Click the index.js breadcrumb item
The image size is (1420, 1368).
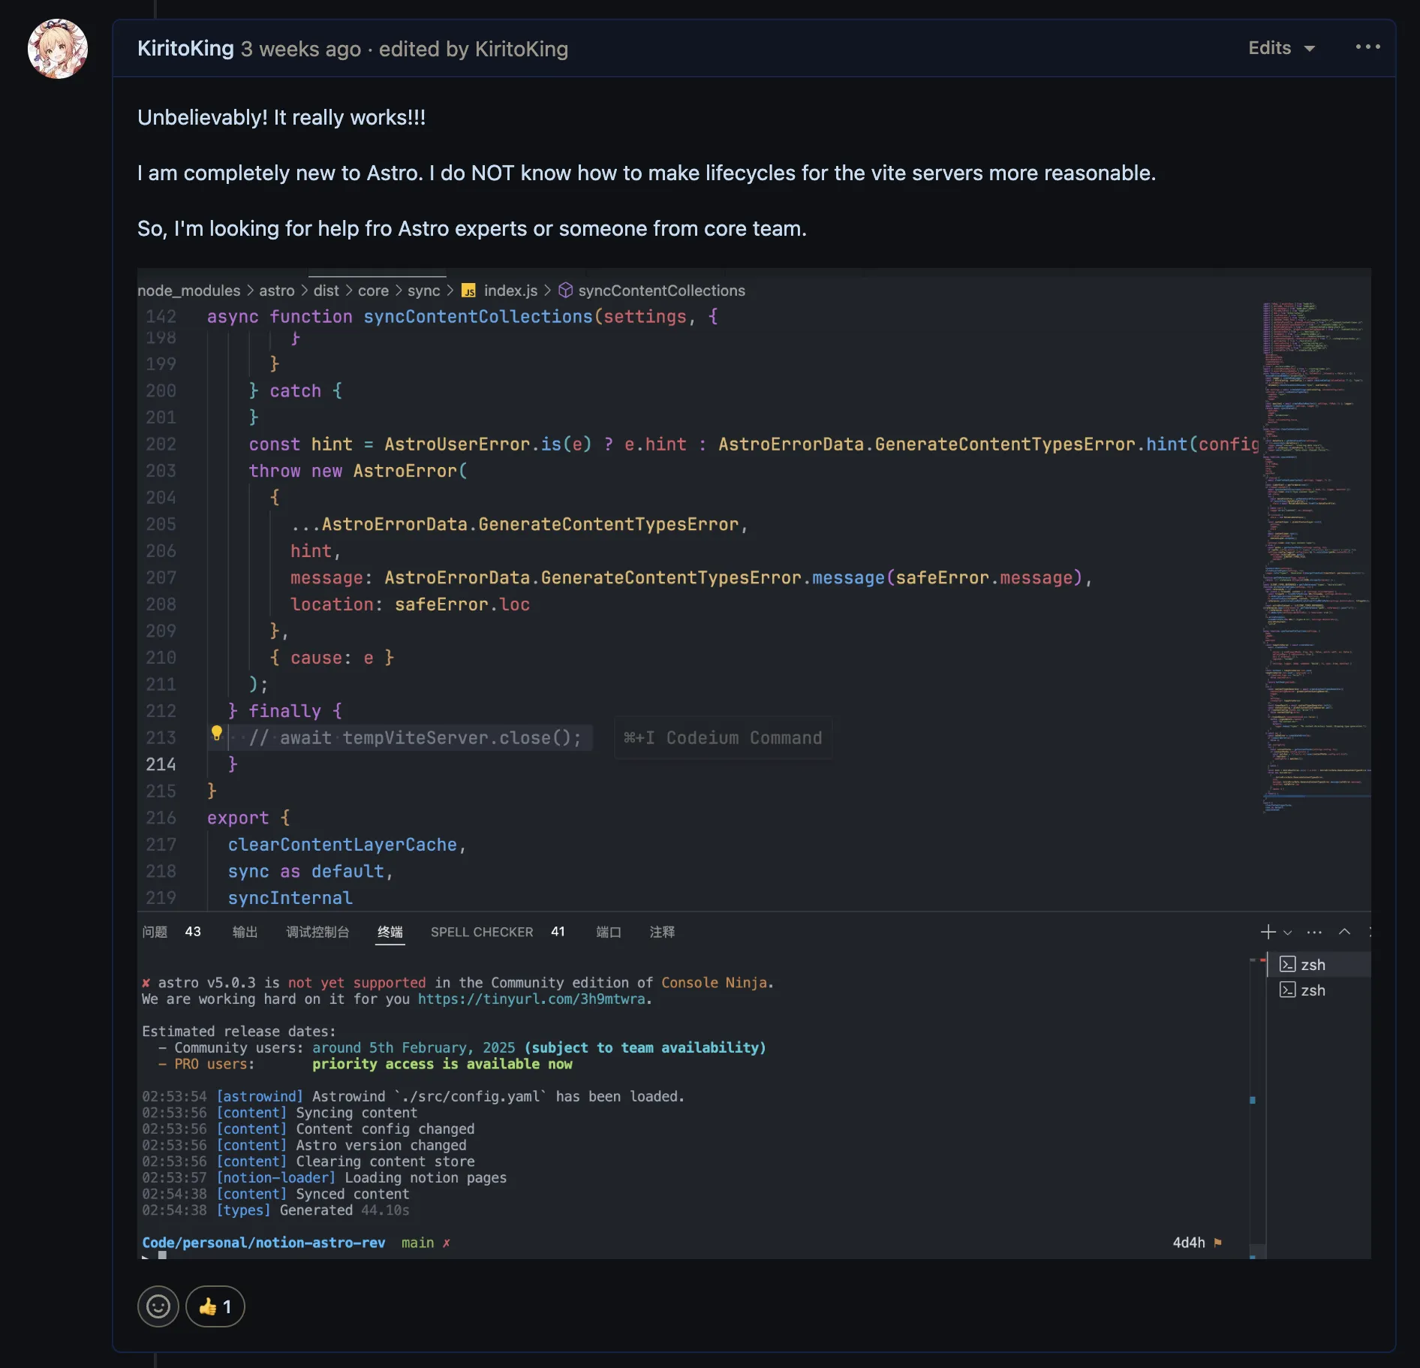tap(510, 291)
